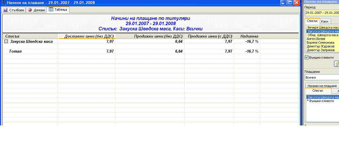This screenshot has width=339, height=148.
Task: Switch to the Таблица tab
Action: click(x=58, y=10)
